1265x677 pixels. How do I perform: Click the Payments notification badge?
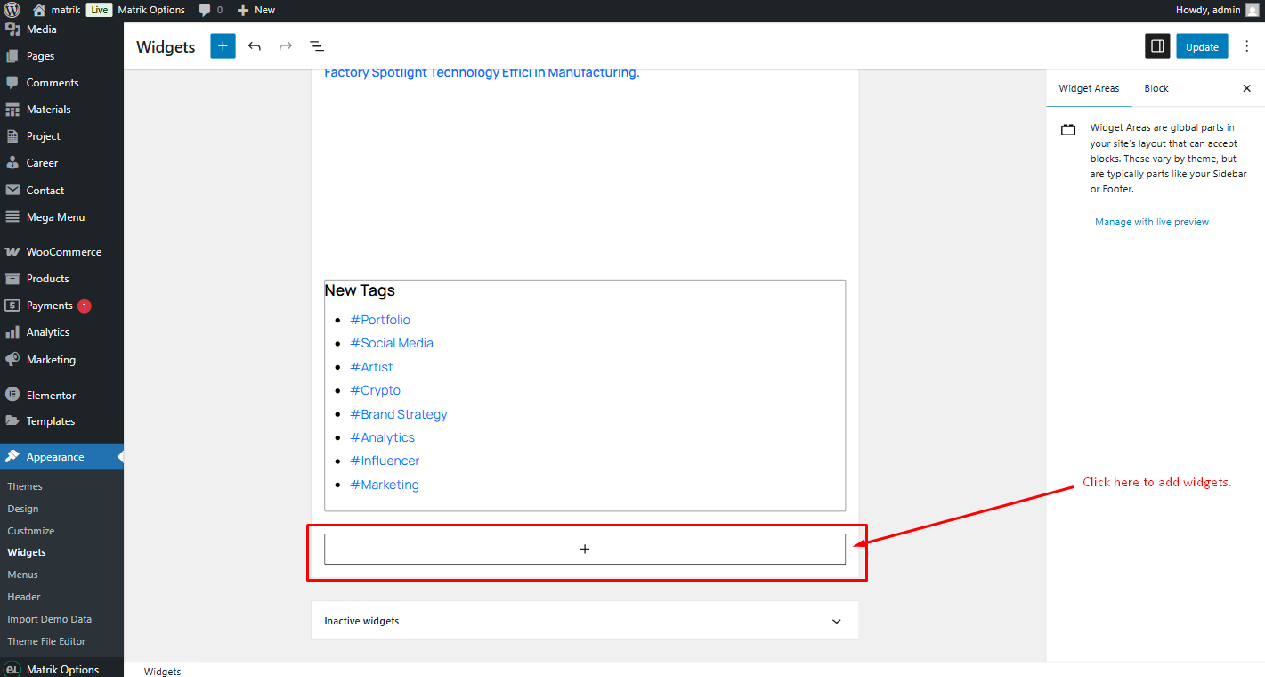[x=85, y=306]
